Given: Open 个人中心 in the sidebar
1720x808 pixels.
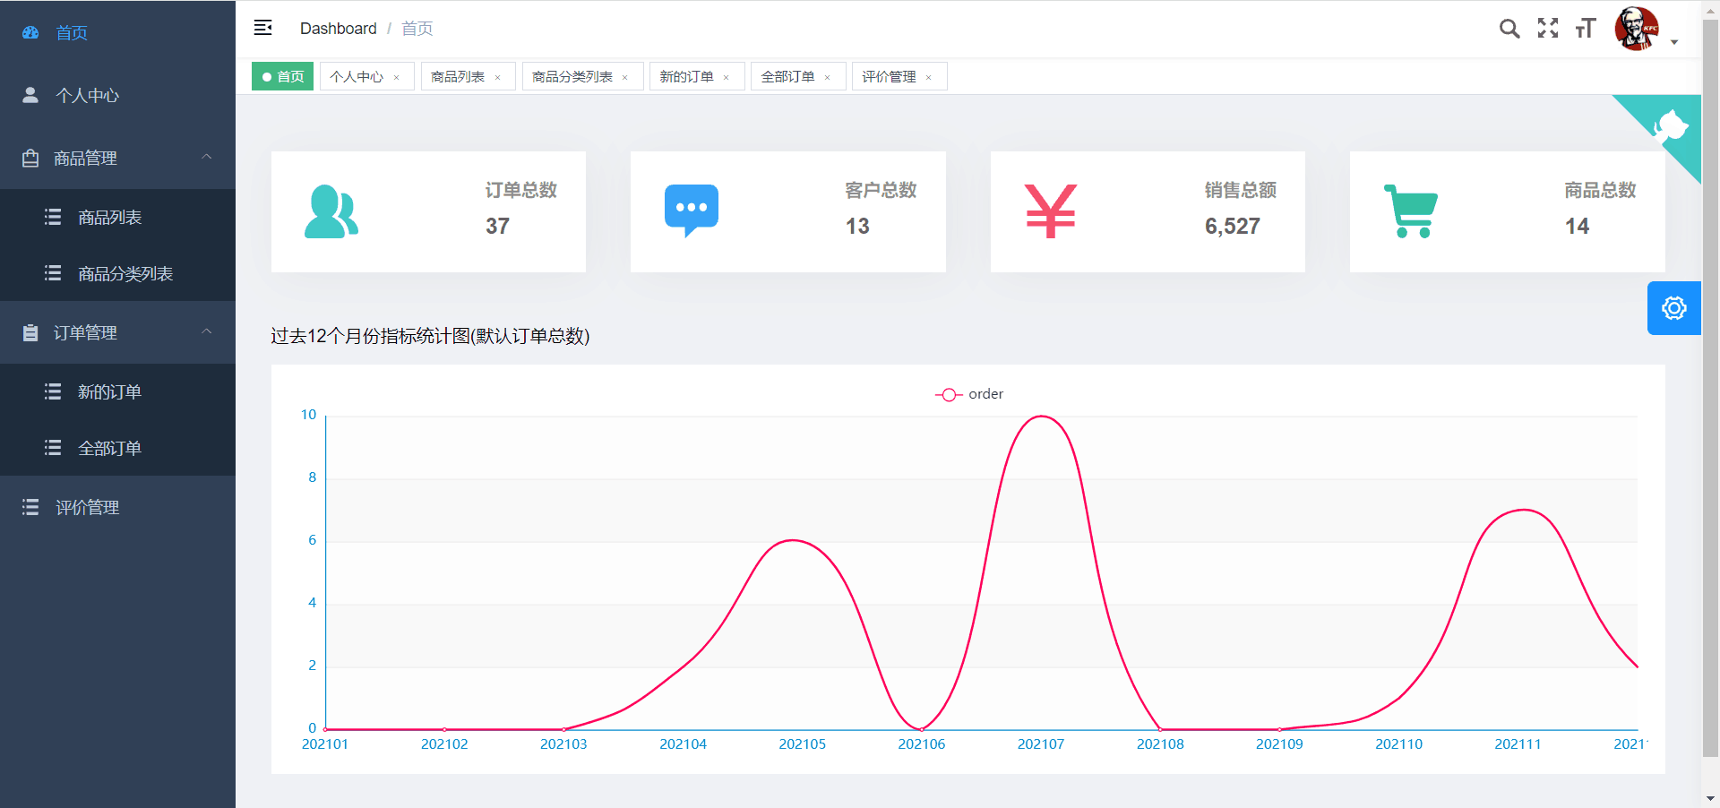Looking at the screenshot, I should (117, 95).
